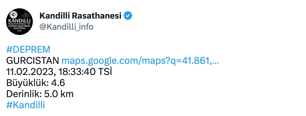The width and height of the screenshot is (306, 116).
Task: Click the 1868 year in the profile logo
Action: tap(19, 31)
